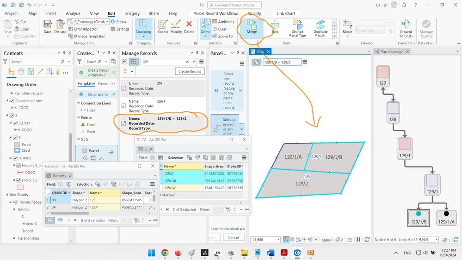Go back in Manage Records pane
This screenshot has height=260, width=462.
(x=125, y=62)
